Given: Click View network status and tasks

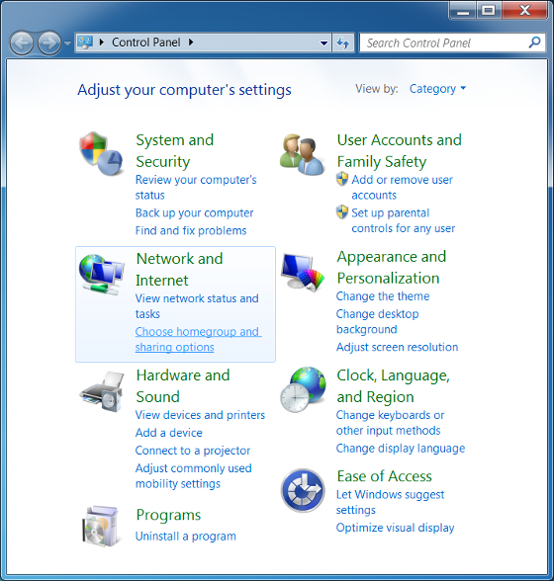Looking at the screenshot, I should point(197,306).
